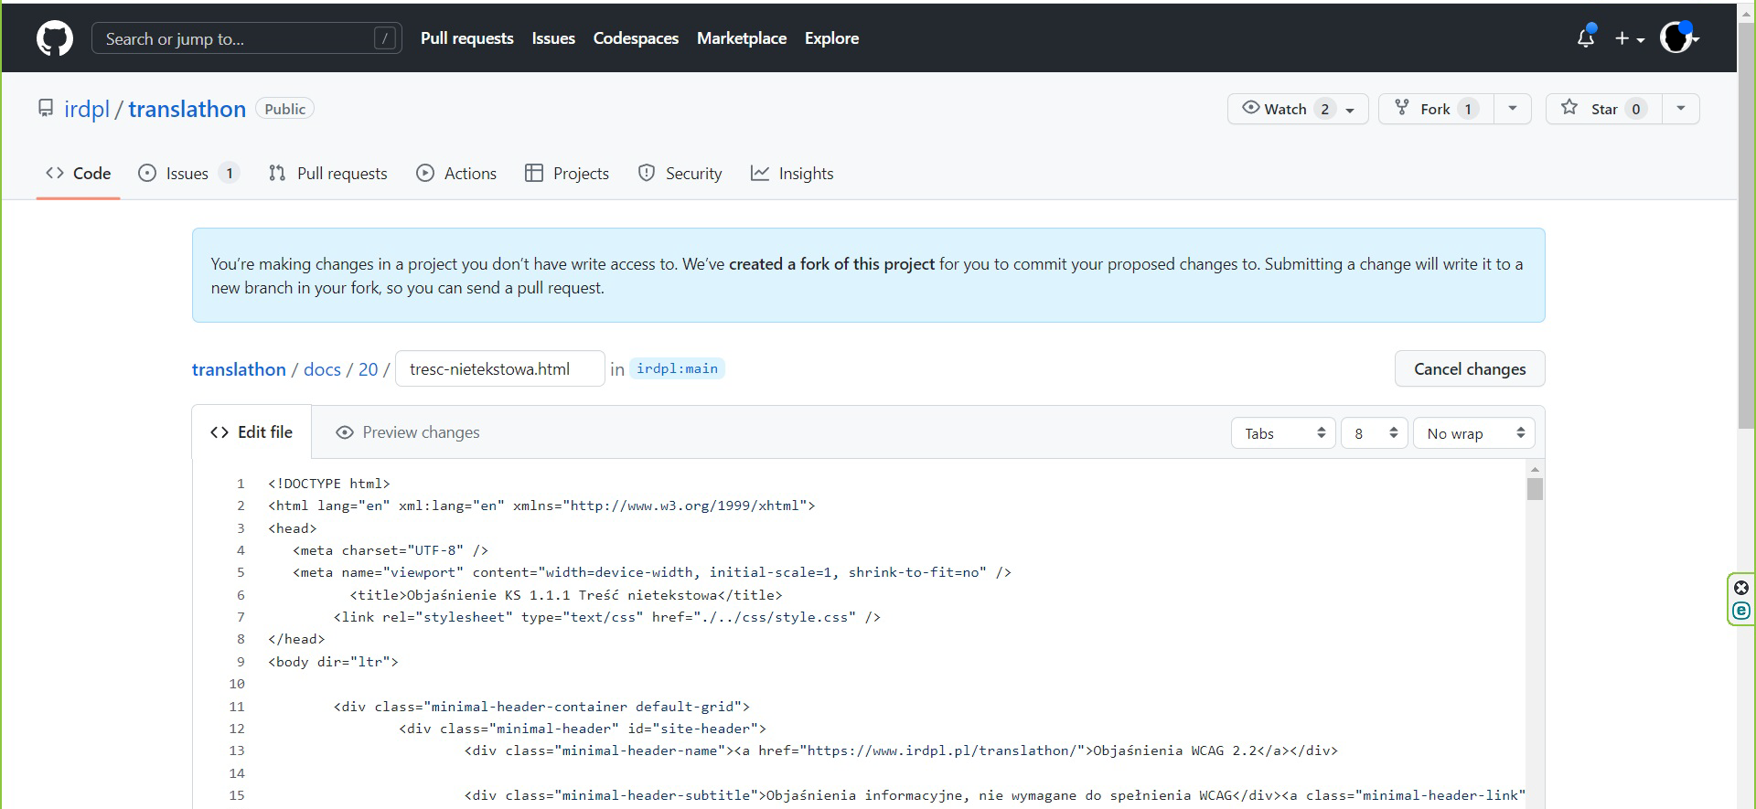Click the meta charset UTF-8 line

coord(391,550)
